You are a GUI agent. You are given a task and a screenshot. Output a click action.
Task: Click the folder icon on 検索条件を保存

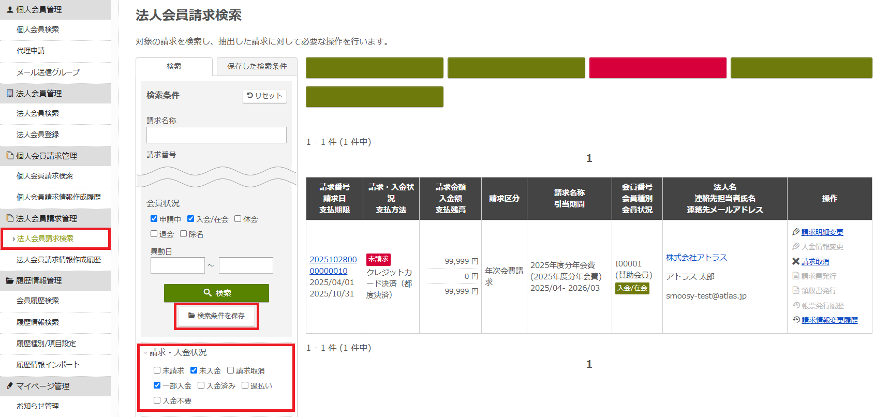[191, 316]
